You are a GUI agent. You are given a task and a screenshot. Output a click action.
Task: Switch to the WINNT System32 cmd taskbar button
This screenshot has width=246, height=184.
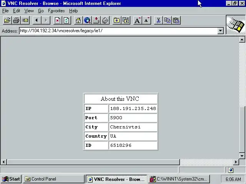pyautogui.click(x=179, y=179)
